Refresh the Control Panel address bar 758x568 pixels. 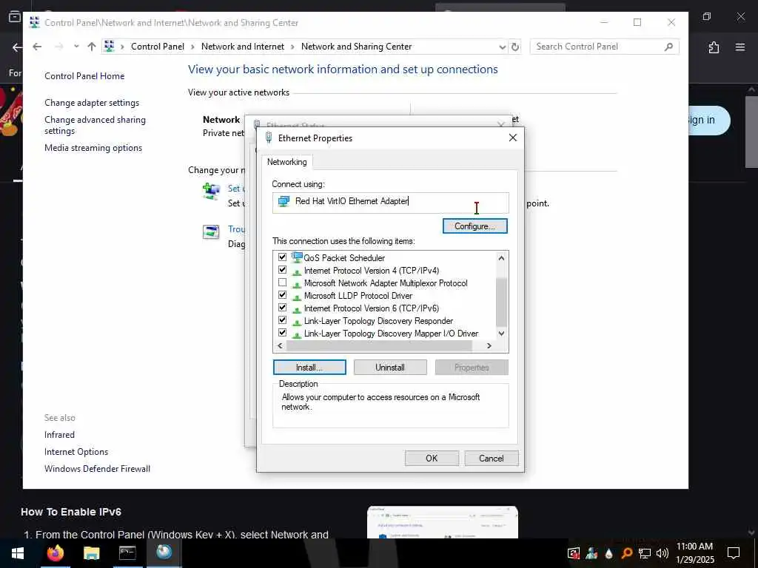[515, 47]
